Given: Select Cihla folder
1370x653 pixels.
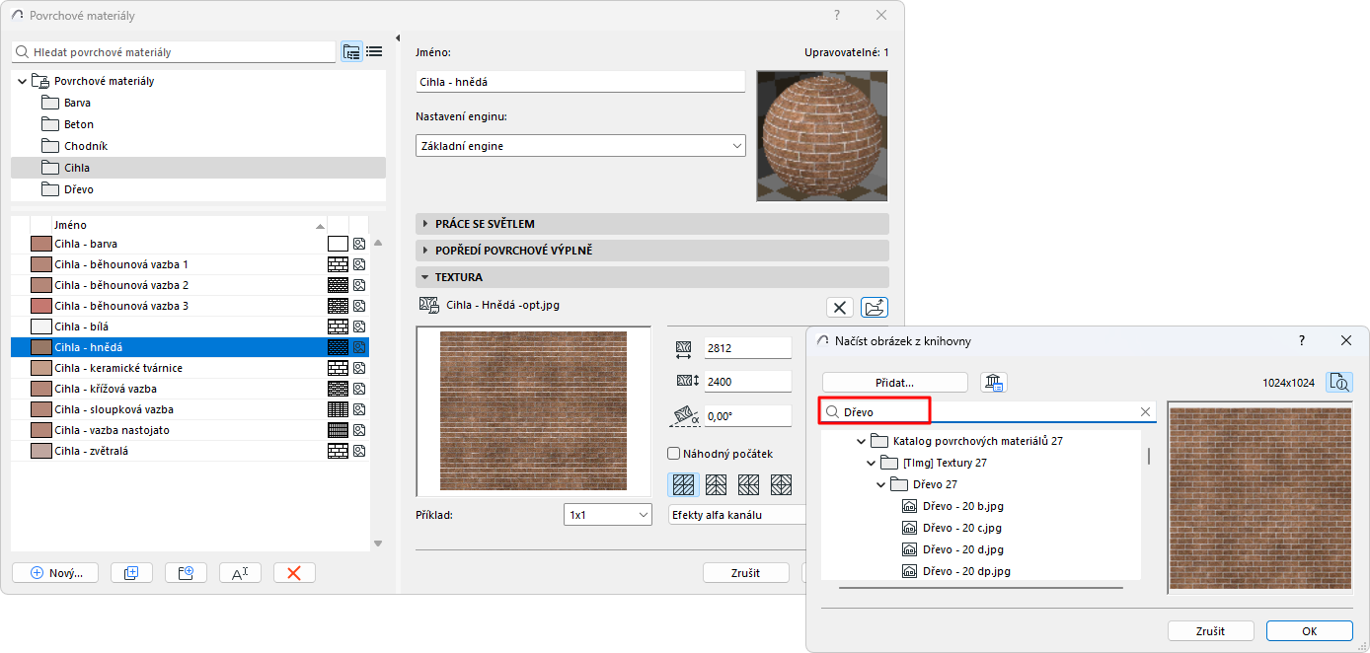Looking at the screenshot, I should click(198, 168).
